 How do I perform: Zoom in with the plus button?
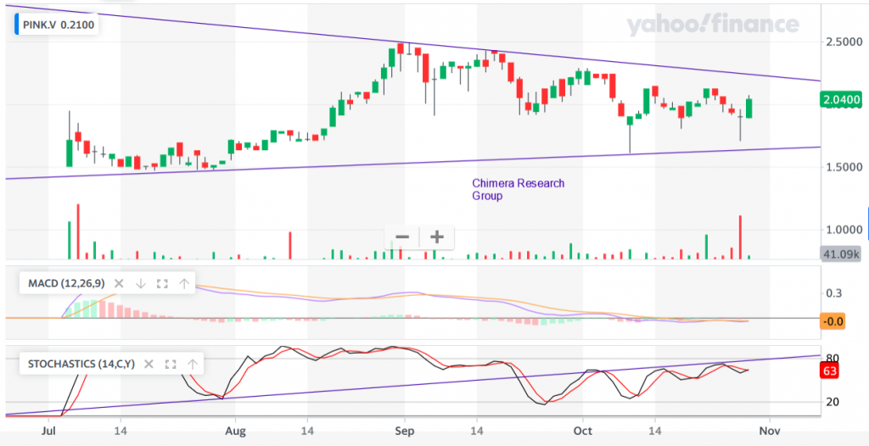tap(437, 237)
